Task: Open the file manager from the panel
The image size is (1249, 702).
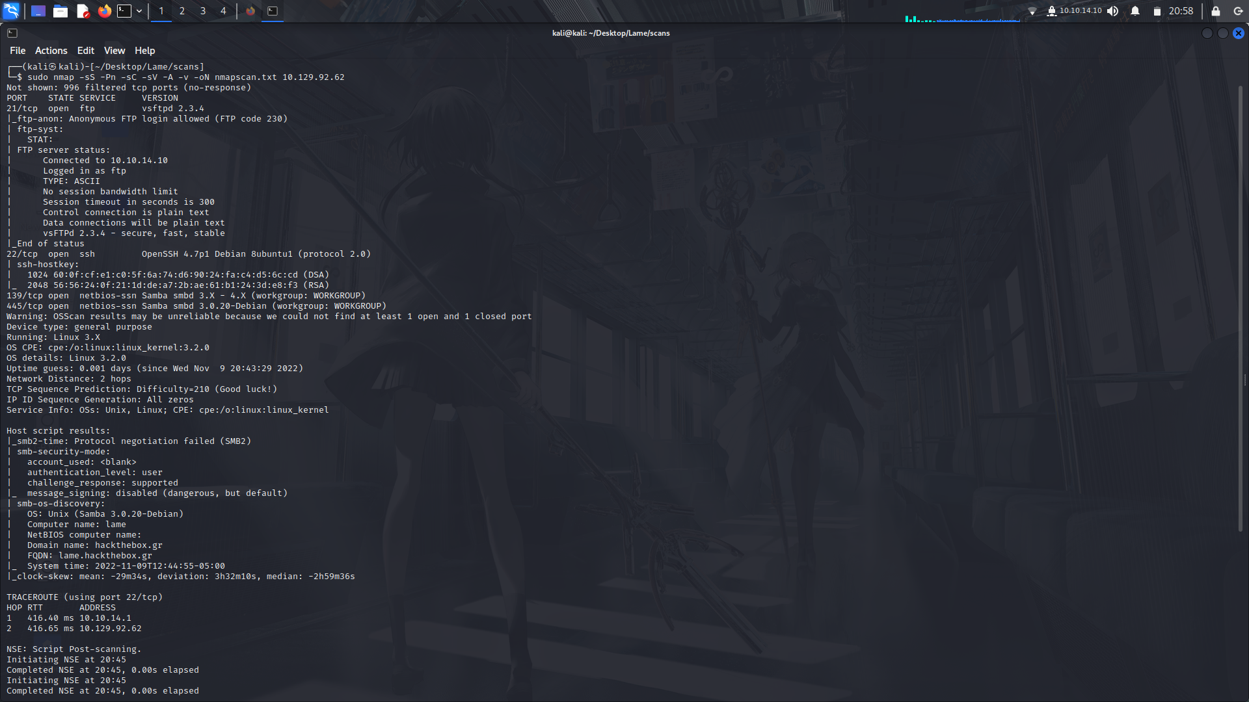Action: (x=60, y=11)
